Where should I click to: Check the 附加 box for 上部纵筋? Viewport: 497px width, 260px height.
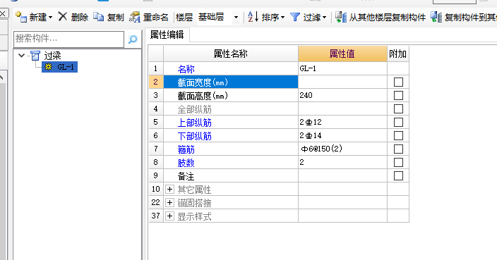[398, 122]
